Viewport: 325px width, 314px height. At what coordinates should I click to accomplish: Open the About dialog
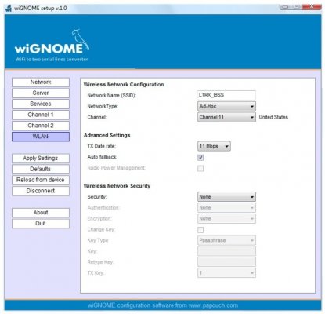pyautogui.click(x=41, y=213)
